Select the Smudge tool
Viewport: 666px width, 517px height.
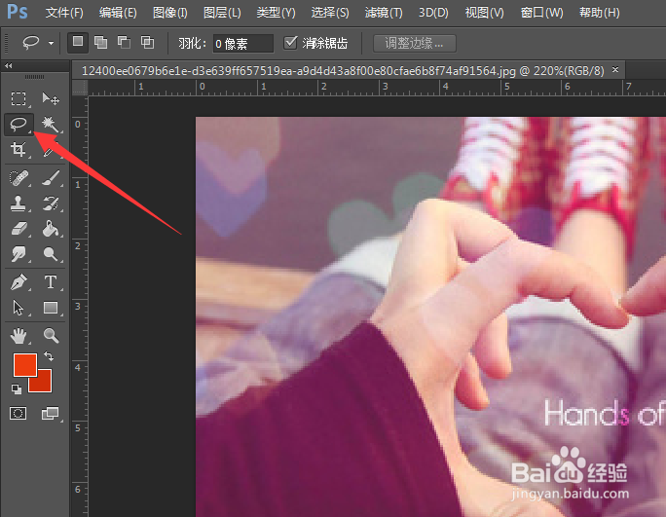point(18,254)
